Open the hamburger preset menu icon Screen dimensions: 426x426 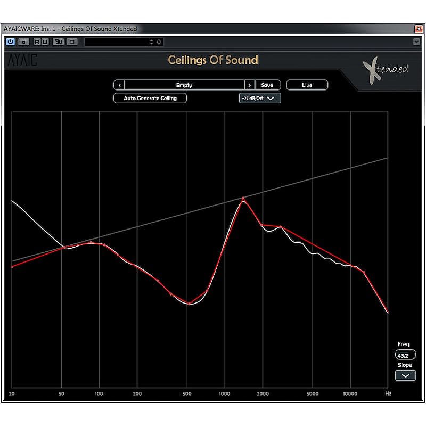(x=72, y=42)
